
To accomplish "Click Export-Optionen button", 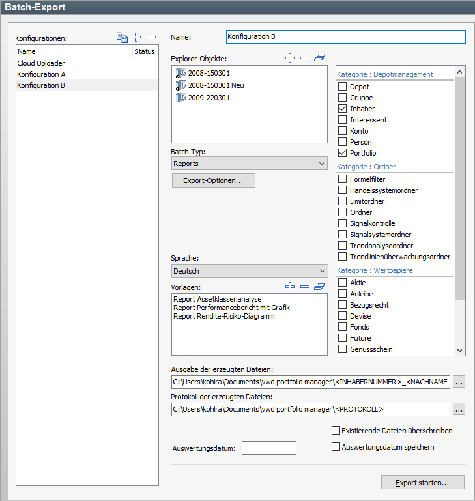I will pyautogui.click(x=213, y=180).
